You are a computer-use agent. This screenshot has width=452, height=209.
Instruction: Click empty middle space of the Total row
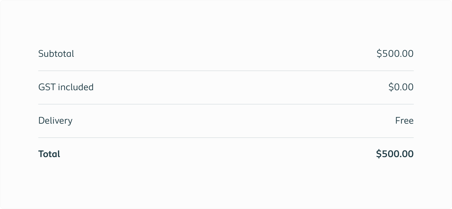(x=226, y=154)
